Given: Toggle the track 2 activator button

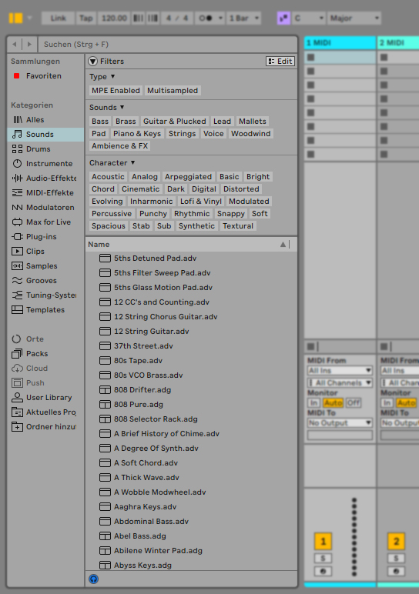Looking at the screenshot, I should (x=396, y=542).
